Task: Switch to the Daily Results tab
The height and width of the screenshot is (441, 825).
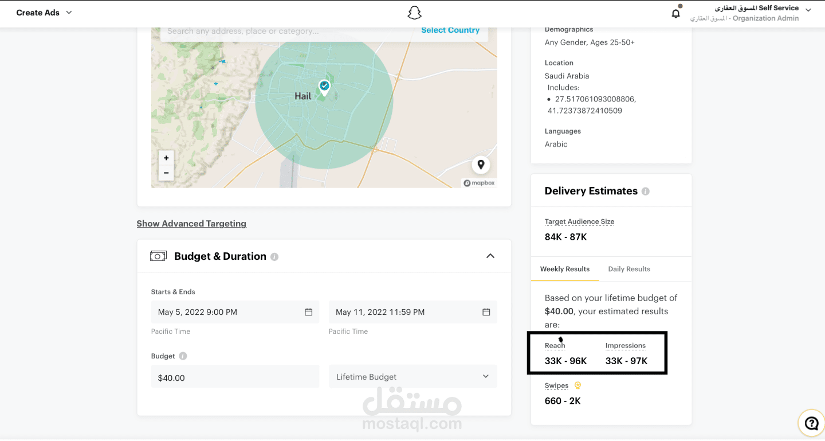Action: [x=628, y=269]
